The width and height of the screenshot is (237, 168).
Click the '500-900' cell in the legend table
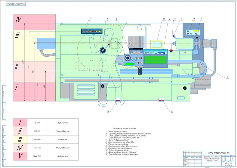coord(37,131)
